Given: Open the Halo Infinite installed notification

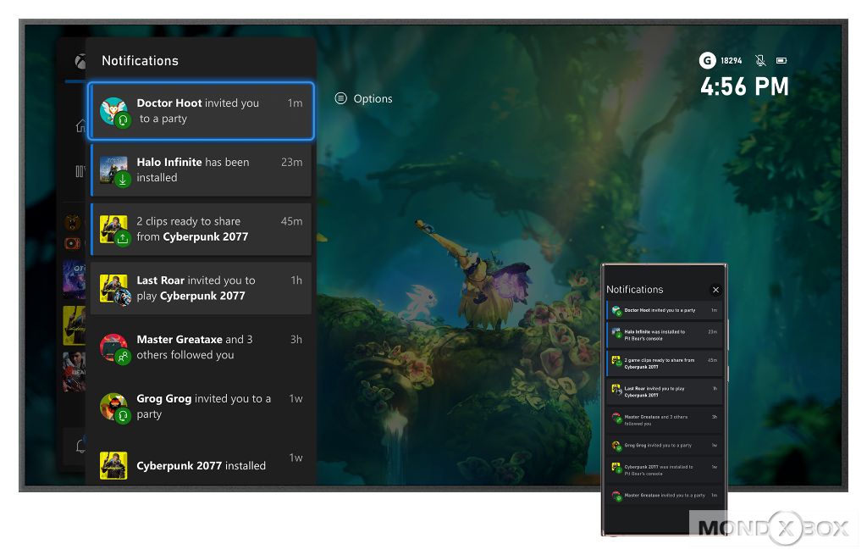Looking at the screenshot, I should pos(202,170).
